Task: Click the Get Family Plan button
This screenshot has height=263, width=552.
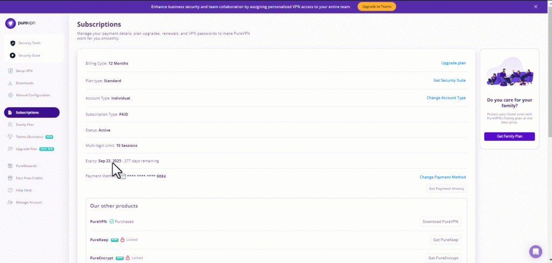Action: (x=509, y=137)
